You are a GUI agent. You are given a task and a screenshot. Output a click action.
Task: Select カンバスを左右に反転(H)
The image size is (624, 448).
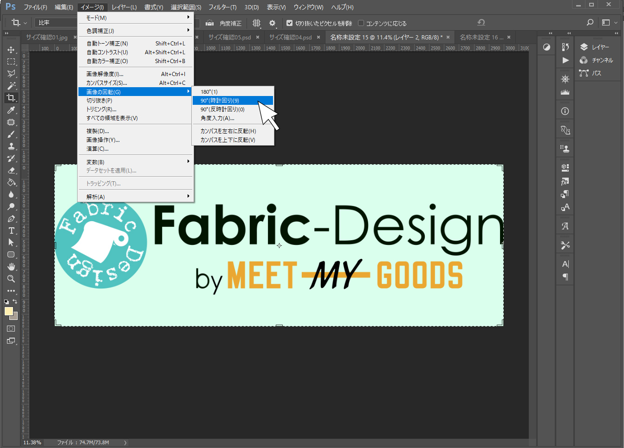[x=233, y=131]
